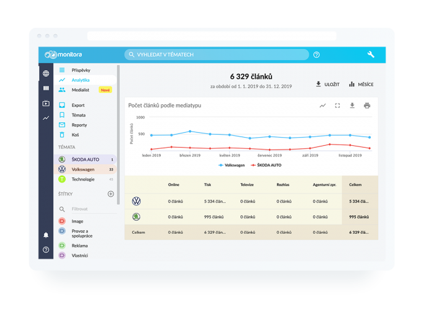This screenshot has width=434, height=317.
Task: Click the sidebar vertical scrollbar
Action: click(x=118, y=135)
